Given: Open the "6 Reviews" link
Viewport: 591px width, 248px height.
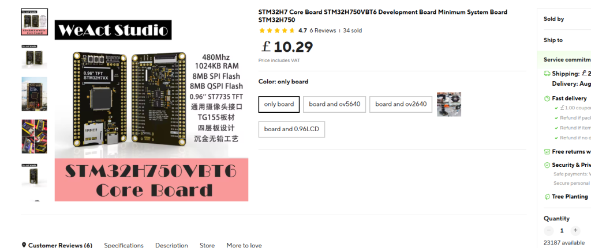Looking at the screenshot, I should click(x=323, y=31).
